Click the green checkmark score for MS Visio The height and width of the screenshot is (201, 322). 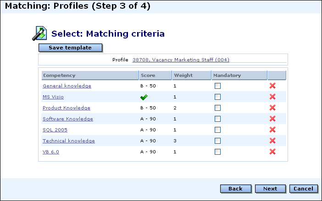(x=144, y=97)
